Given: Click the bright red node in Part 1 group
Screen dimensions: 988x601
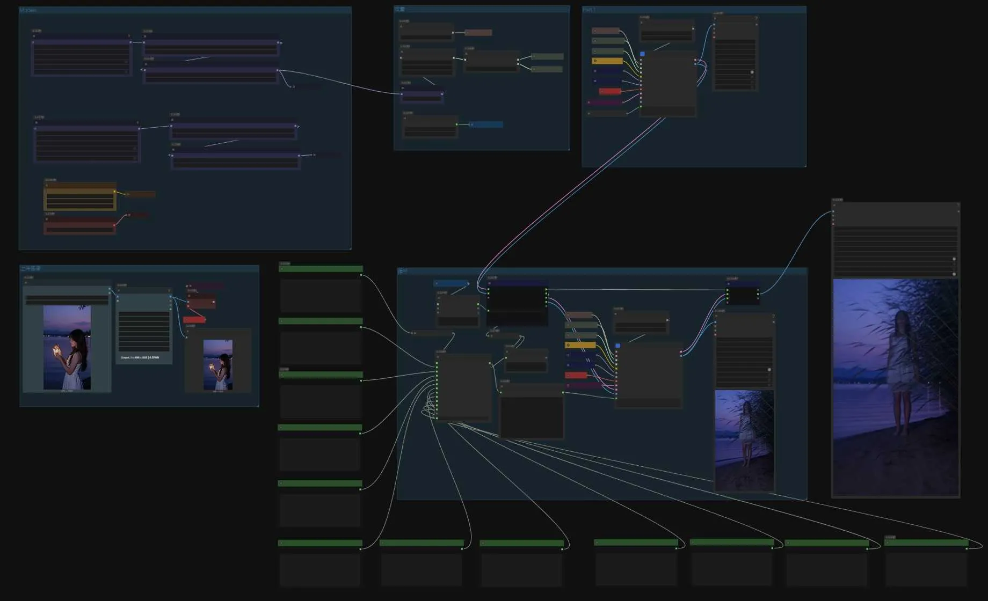Looking at the screenshot, I should pyautogui.click(x=610, y=91).
